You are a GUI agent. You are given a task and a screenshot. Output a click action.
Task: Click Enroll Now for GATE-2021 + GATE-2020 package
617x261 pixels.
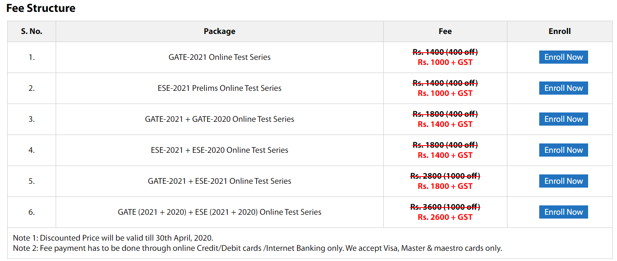pos(563,119)
